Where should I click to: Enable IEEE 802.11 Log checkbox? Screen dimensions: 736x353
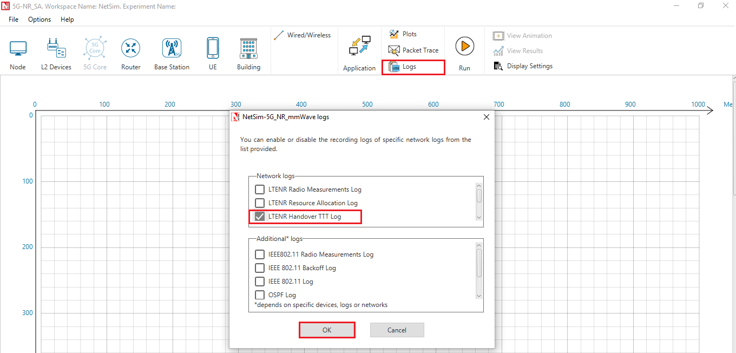coord(260,282)
